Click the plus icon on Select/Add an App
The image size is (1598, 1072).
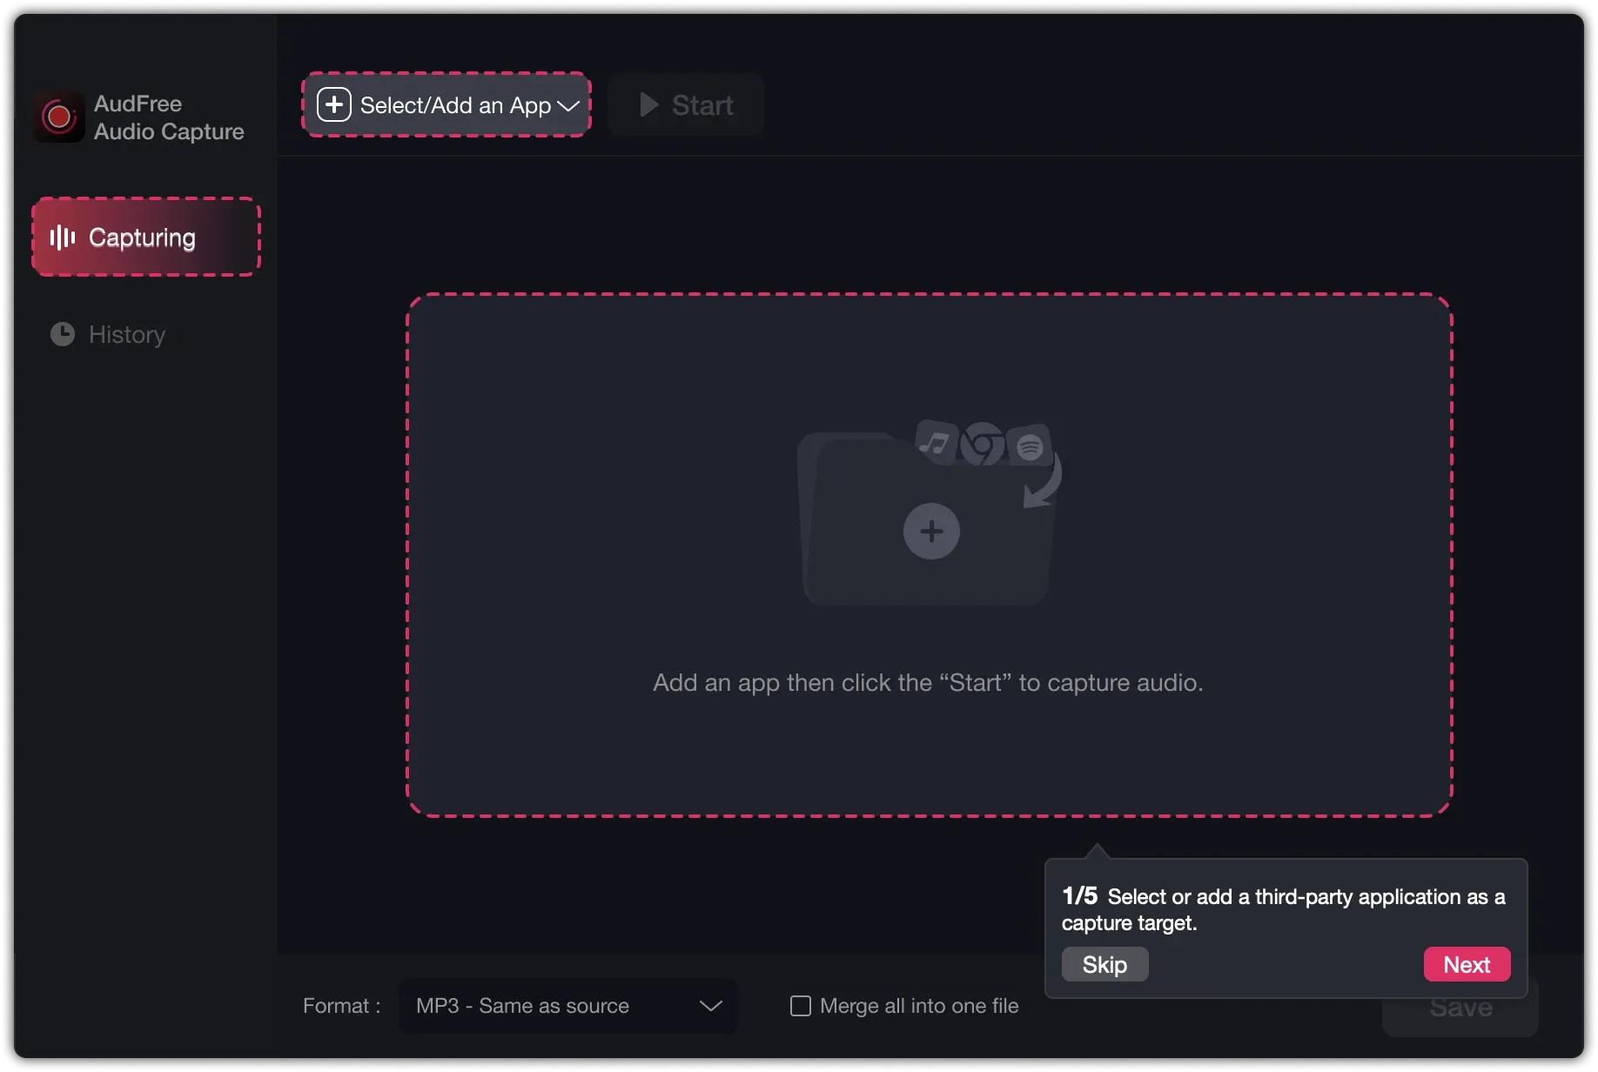point(333,104)
